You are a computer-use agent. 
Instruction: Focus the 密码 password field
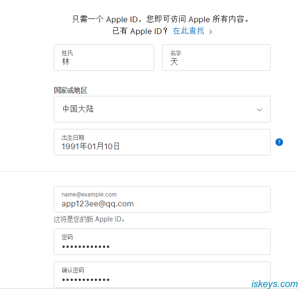pos(162,242)
